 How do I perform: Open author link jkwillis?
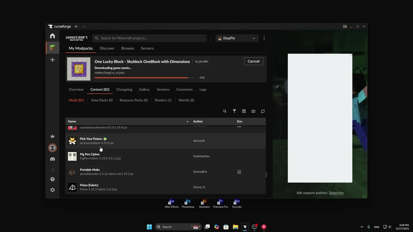point(204,62)
